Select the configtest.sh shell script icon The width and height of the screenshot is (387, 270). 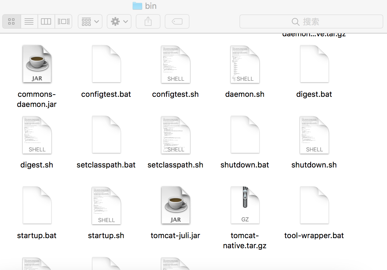(176, 64)
